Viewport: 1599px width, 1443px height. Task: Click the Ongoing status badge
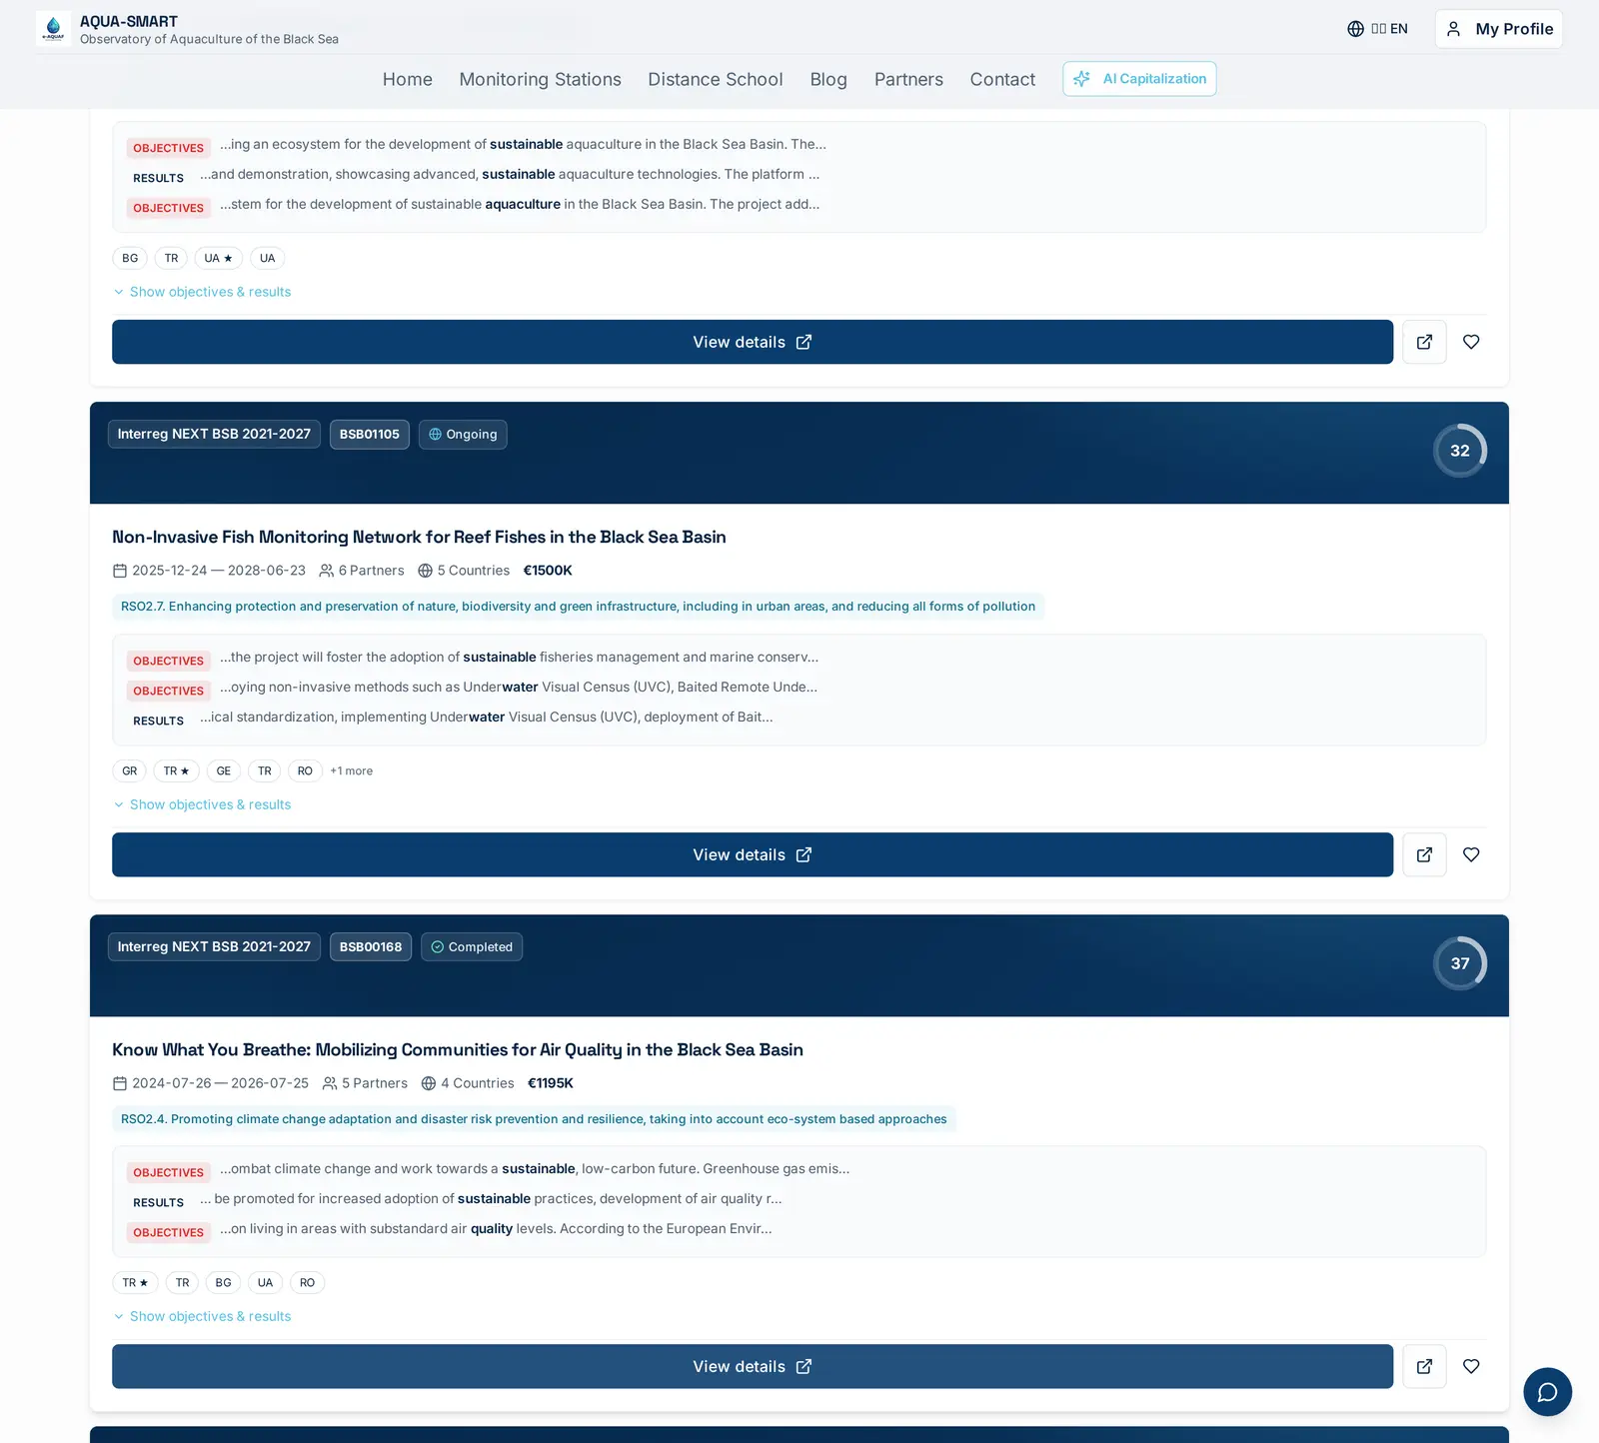coord(463,435)
